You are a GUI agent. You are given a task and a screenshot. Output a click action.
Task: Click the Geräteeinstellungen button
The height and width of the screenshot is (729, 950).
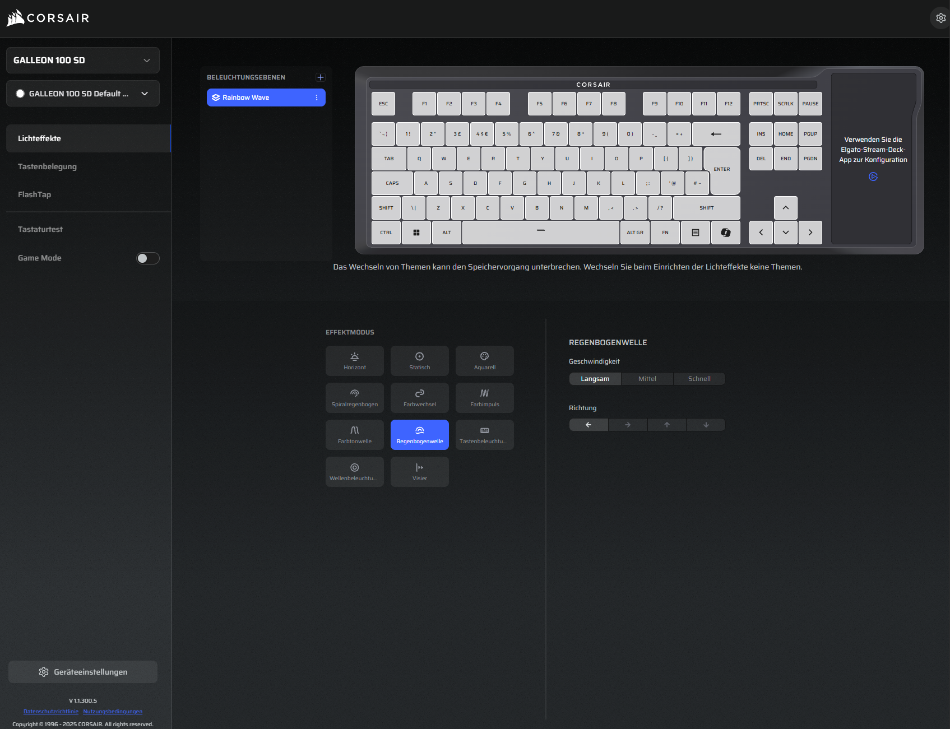click(x=83, y=672)
